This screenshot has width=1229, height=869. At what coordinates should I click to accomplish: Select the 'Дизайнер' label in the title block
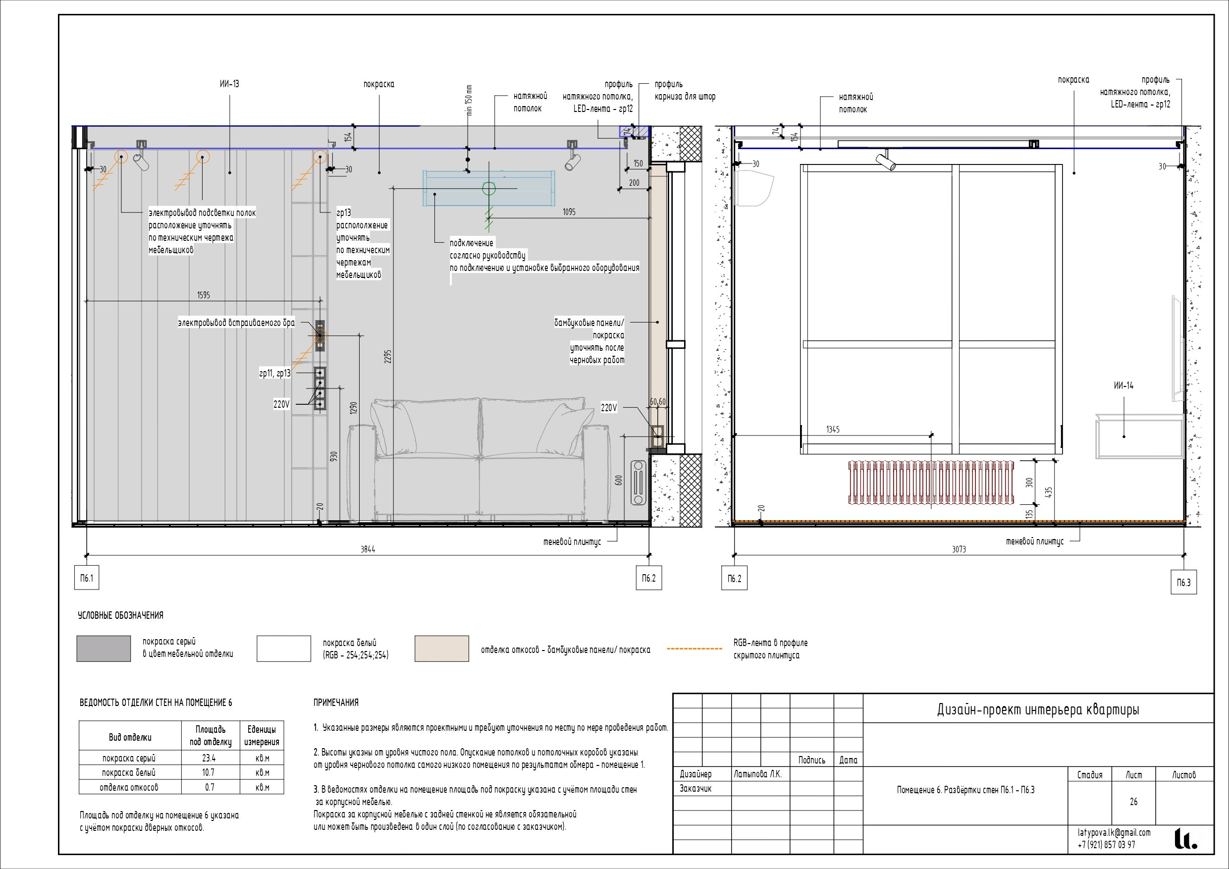[x=696, y=774]
